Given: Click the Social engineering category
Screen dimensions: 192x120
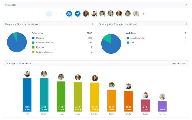Looking at the screenshot, I should pos(44,52).
